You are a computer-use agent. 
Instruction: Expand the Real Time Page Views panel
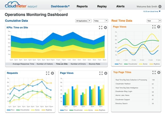point(154,27)
